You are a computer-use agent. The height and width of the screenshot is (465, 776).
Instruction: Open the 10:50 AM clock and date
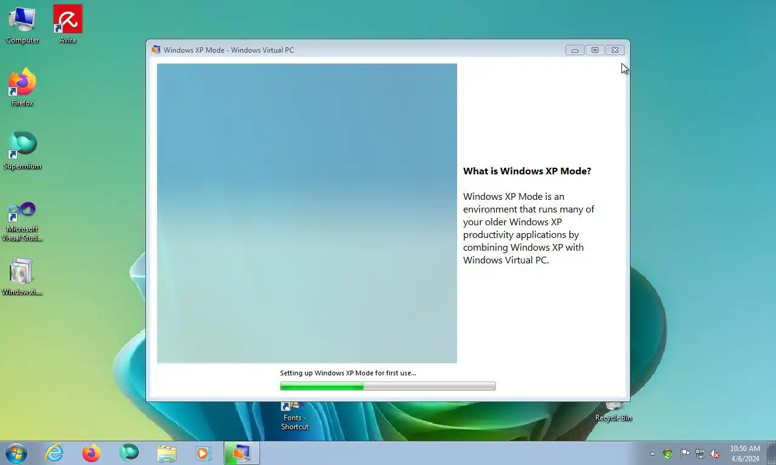pos(745,453)
